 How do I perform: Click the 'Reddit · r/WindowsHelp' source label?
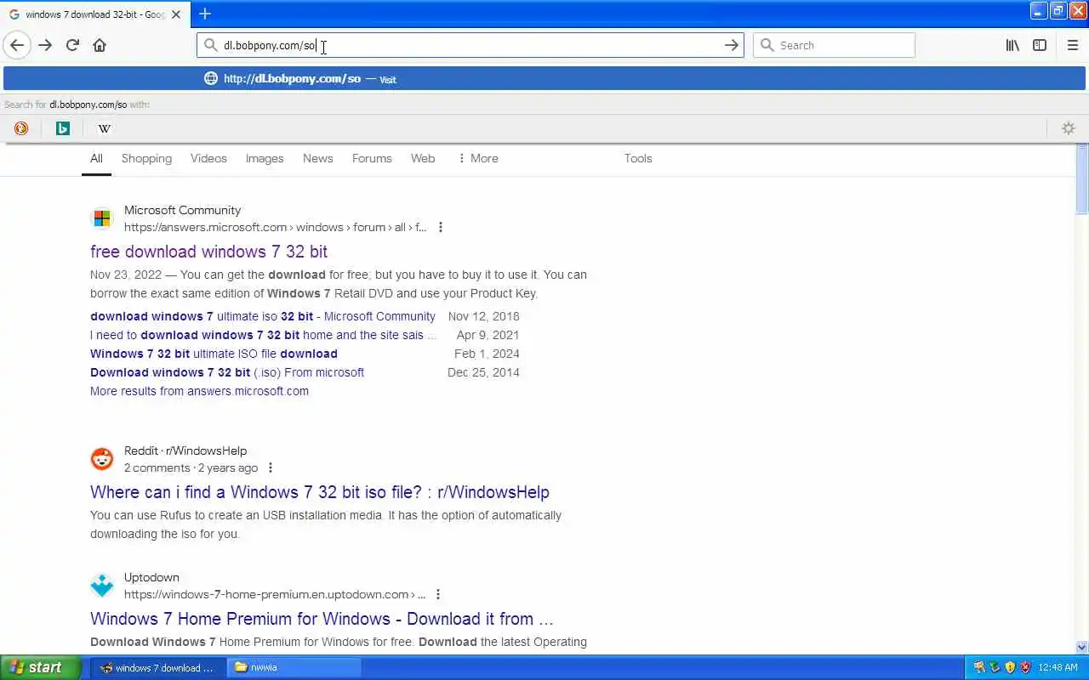(185, 450)
